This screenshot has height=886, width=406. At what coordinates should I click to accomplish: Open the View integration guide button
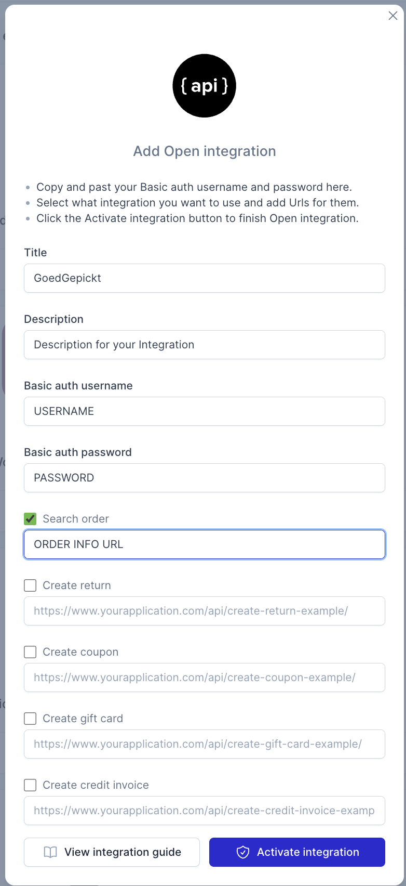tap(112, 852)
